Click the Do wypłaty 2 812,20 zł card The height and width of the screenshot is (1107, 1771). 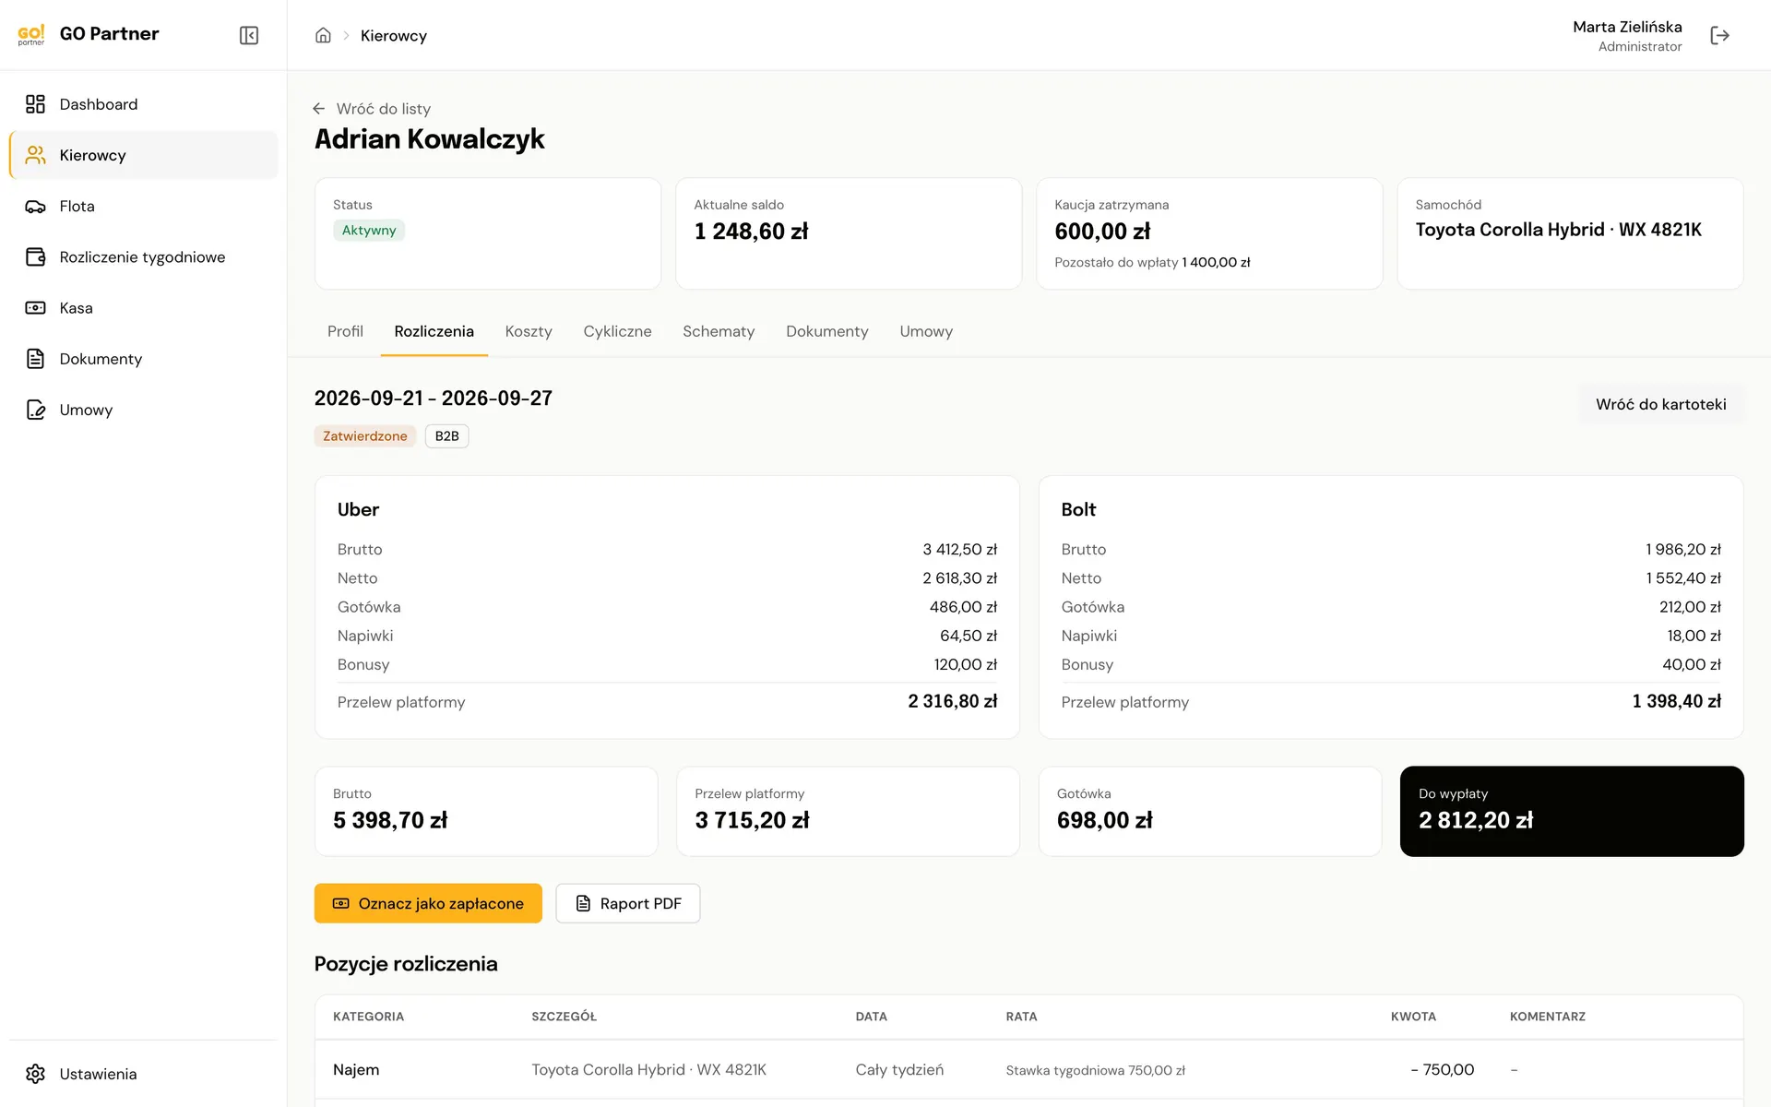pos(1572,811)
